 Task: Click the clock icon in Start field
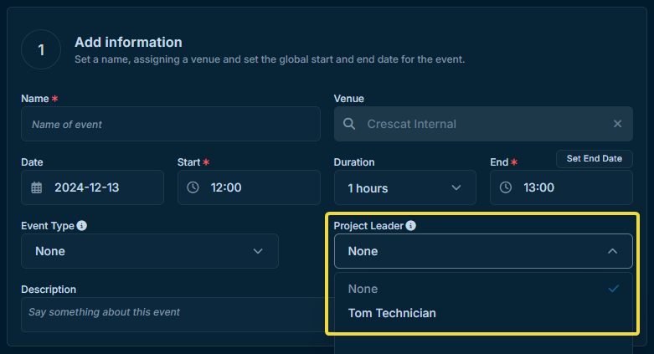[193, 187]
